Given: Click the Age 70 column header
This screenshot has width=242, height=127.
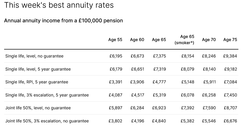Looking at the screenshot, I should (209, 40).
